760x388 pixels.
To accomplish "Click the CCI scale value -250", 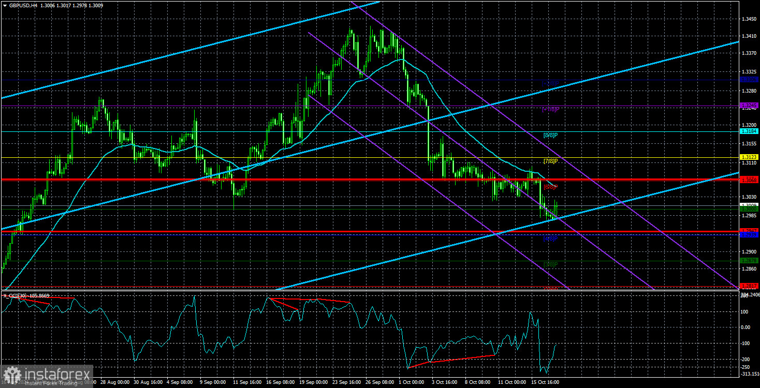I will click(x=746, y=366).
